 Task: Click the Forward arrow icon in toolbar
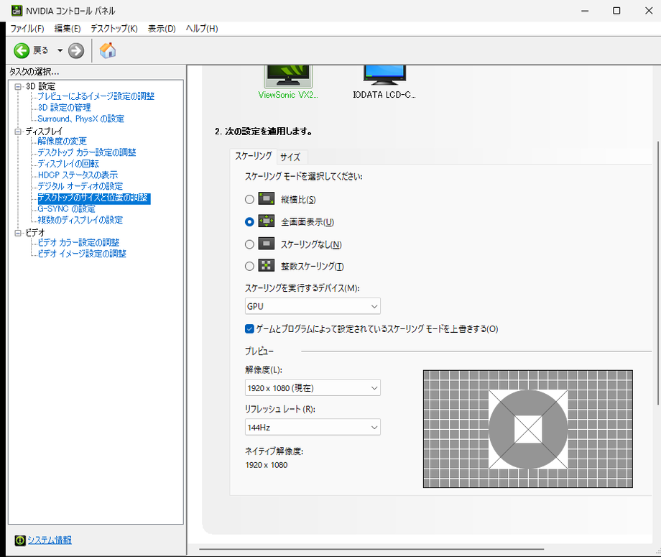tap(76, 50)
